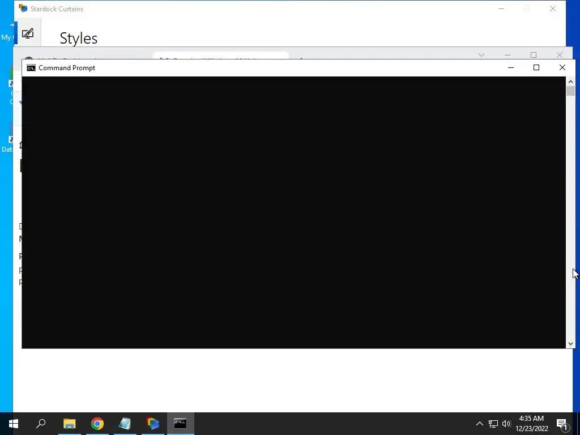Click the Styles heading in Stardock Curtains
The image size is (580, 435).
click(78, 38)
